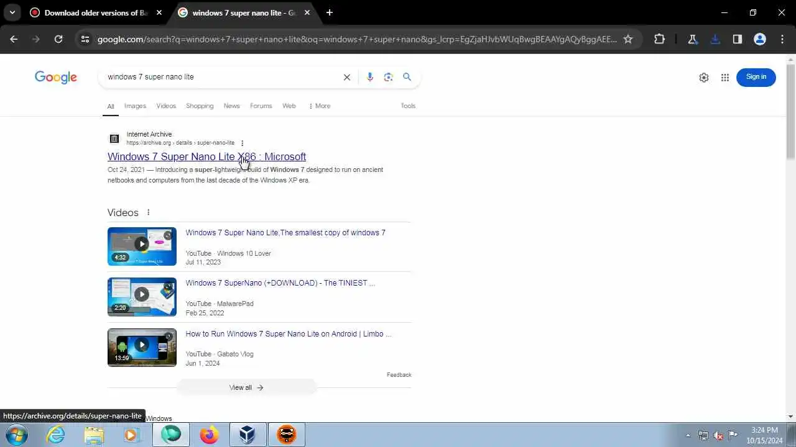The height and width of the screenshot is (447, 796).
Task: Open Windows Media Player from taskbar
Action: click(131, 435)
